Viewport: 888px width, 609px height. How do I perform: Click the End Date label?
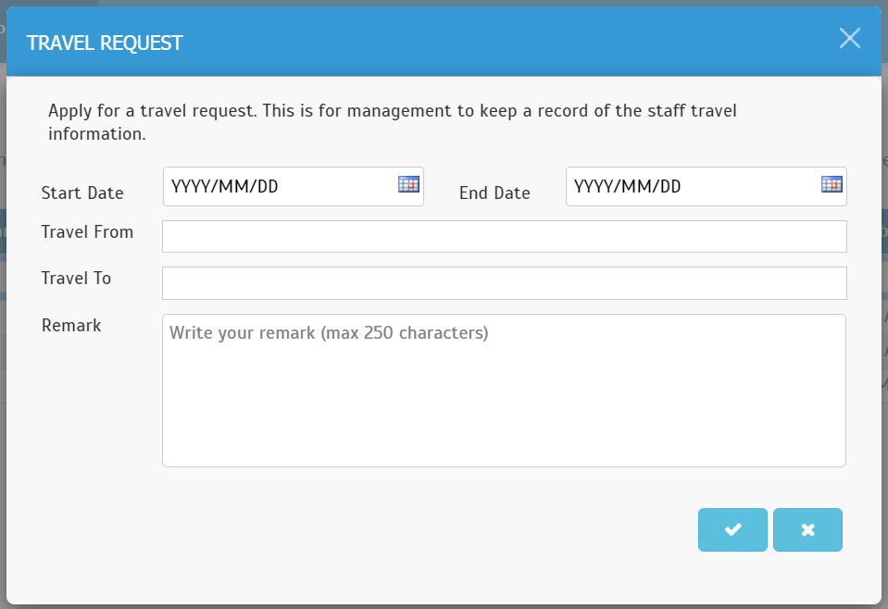pos(495,193)
